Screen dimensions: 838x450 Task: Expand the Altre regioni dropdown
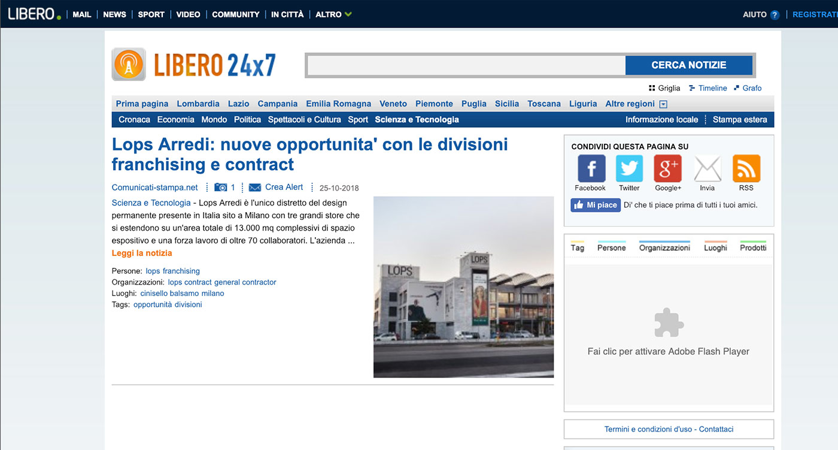coord(662,104)
